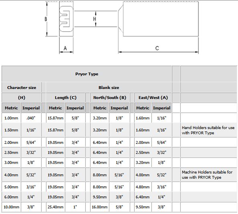
Task: Click 'Machine Holders suitable for use with PRYOR Type'
Action: 207,175
